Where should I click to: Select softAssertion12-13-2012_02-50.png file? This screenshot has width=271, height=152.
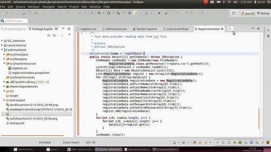click(32, 119)
